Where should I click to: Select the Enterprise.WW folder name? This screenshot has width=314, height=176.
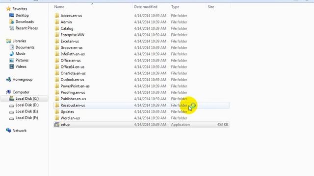pos(73,35)
